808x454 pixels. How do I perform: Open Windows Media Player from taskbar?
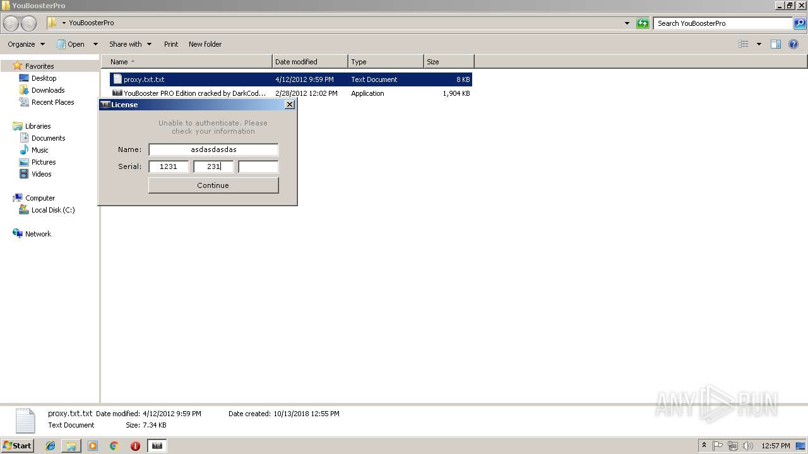pyautogui.click(x=93, y=446)
